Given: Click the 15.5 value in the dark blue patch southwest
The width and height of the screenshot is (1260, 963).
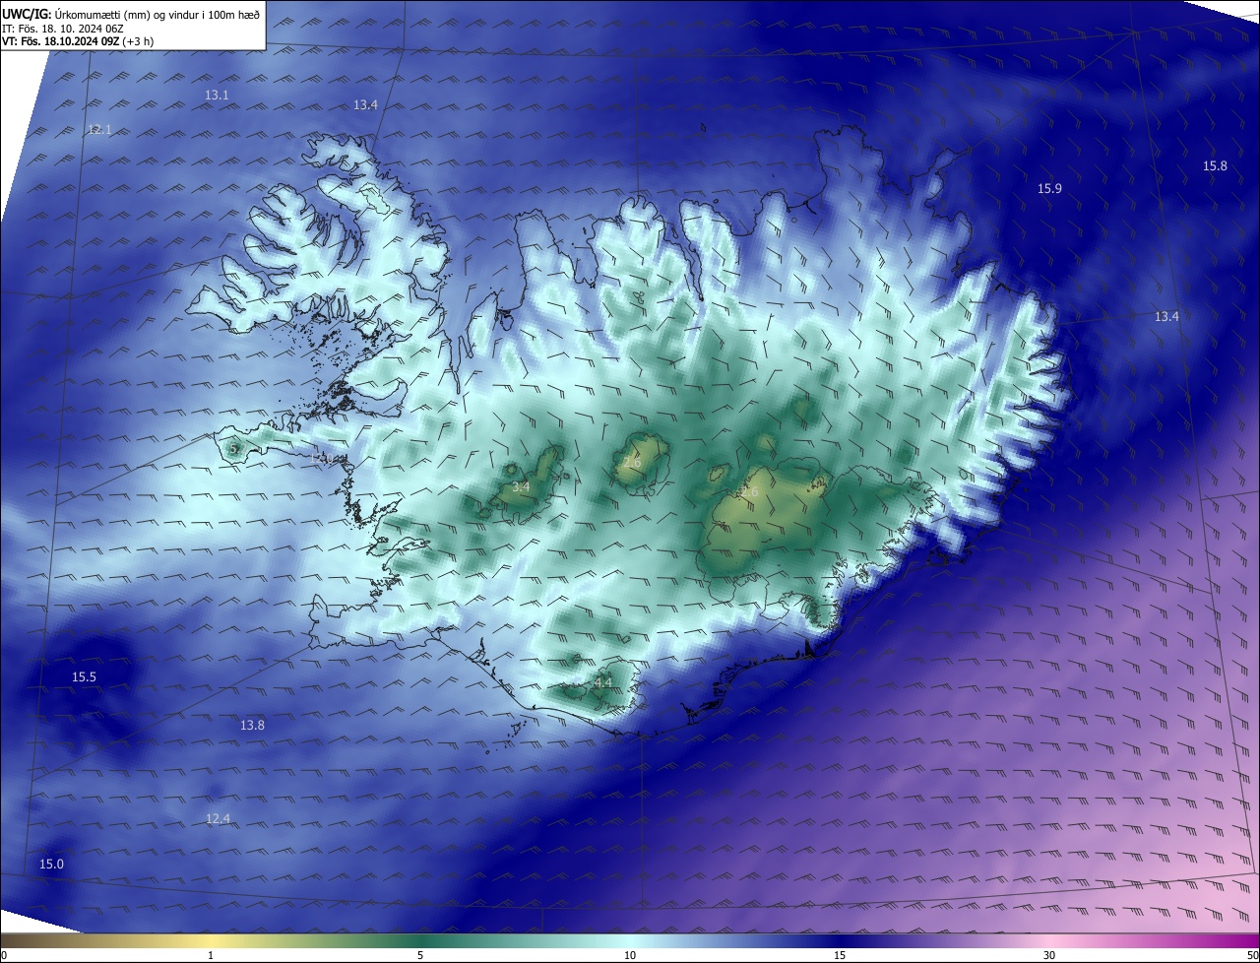Looking at the screenshot, I should 84,677.
